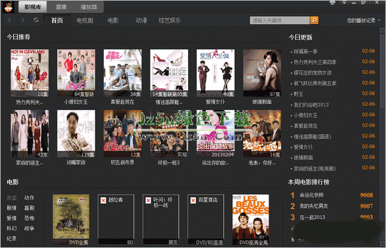386x248 pixels.
Task: Open 热力克利夫兰第四季 in today's updates
Action: coord(315,62)
